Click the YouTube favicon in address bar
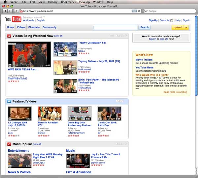The height and width of the screenshot is (178, 198). (21, 11)
